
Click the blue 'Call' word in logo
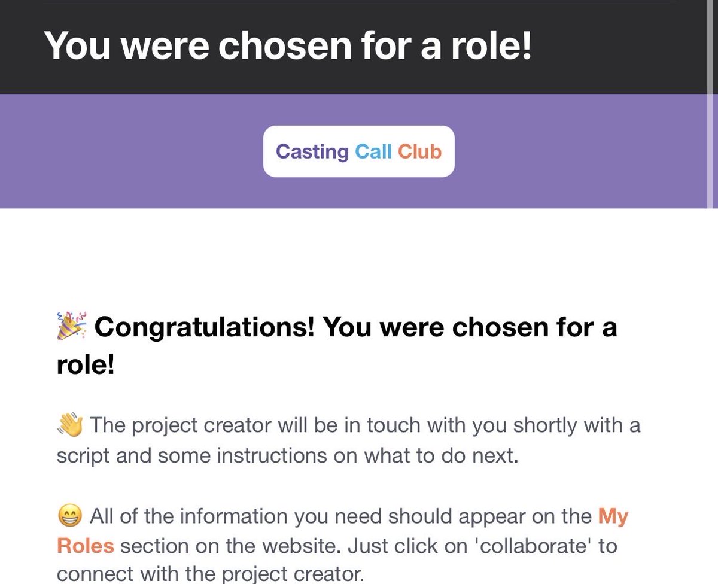[373, 151]
